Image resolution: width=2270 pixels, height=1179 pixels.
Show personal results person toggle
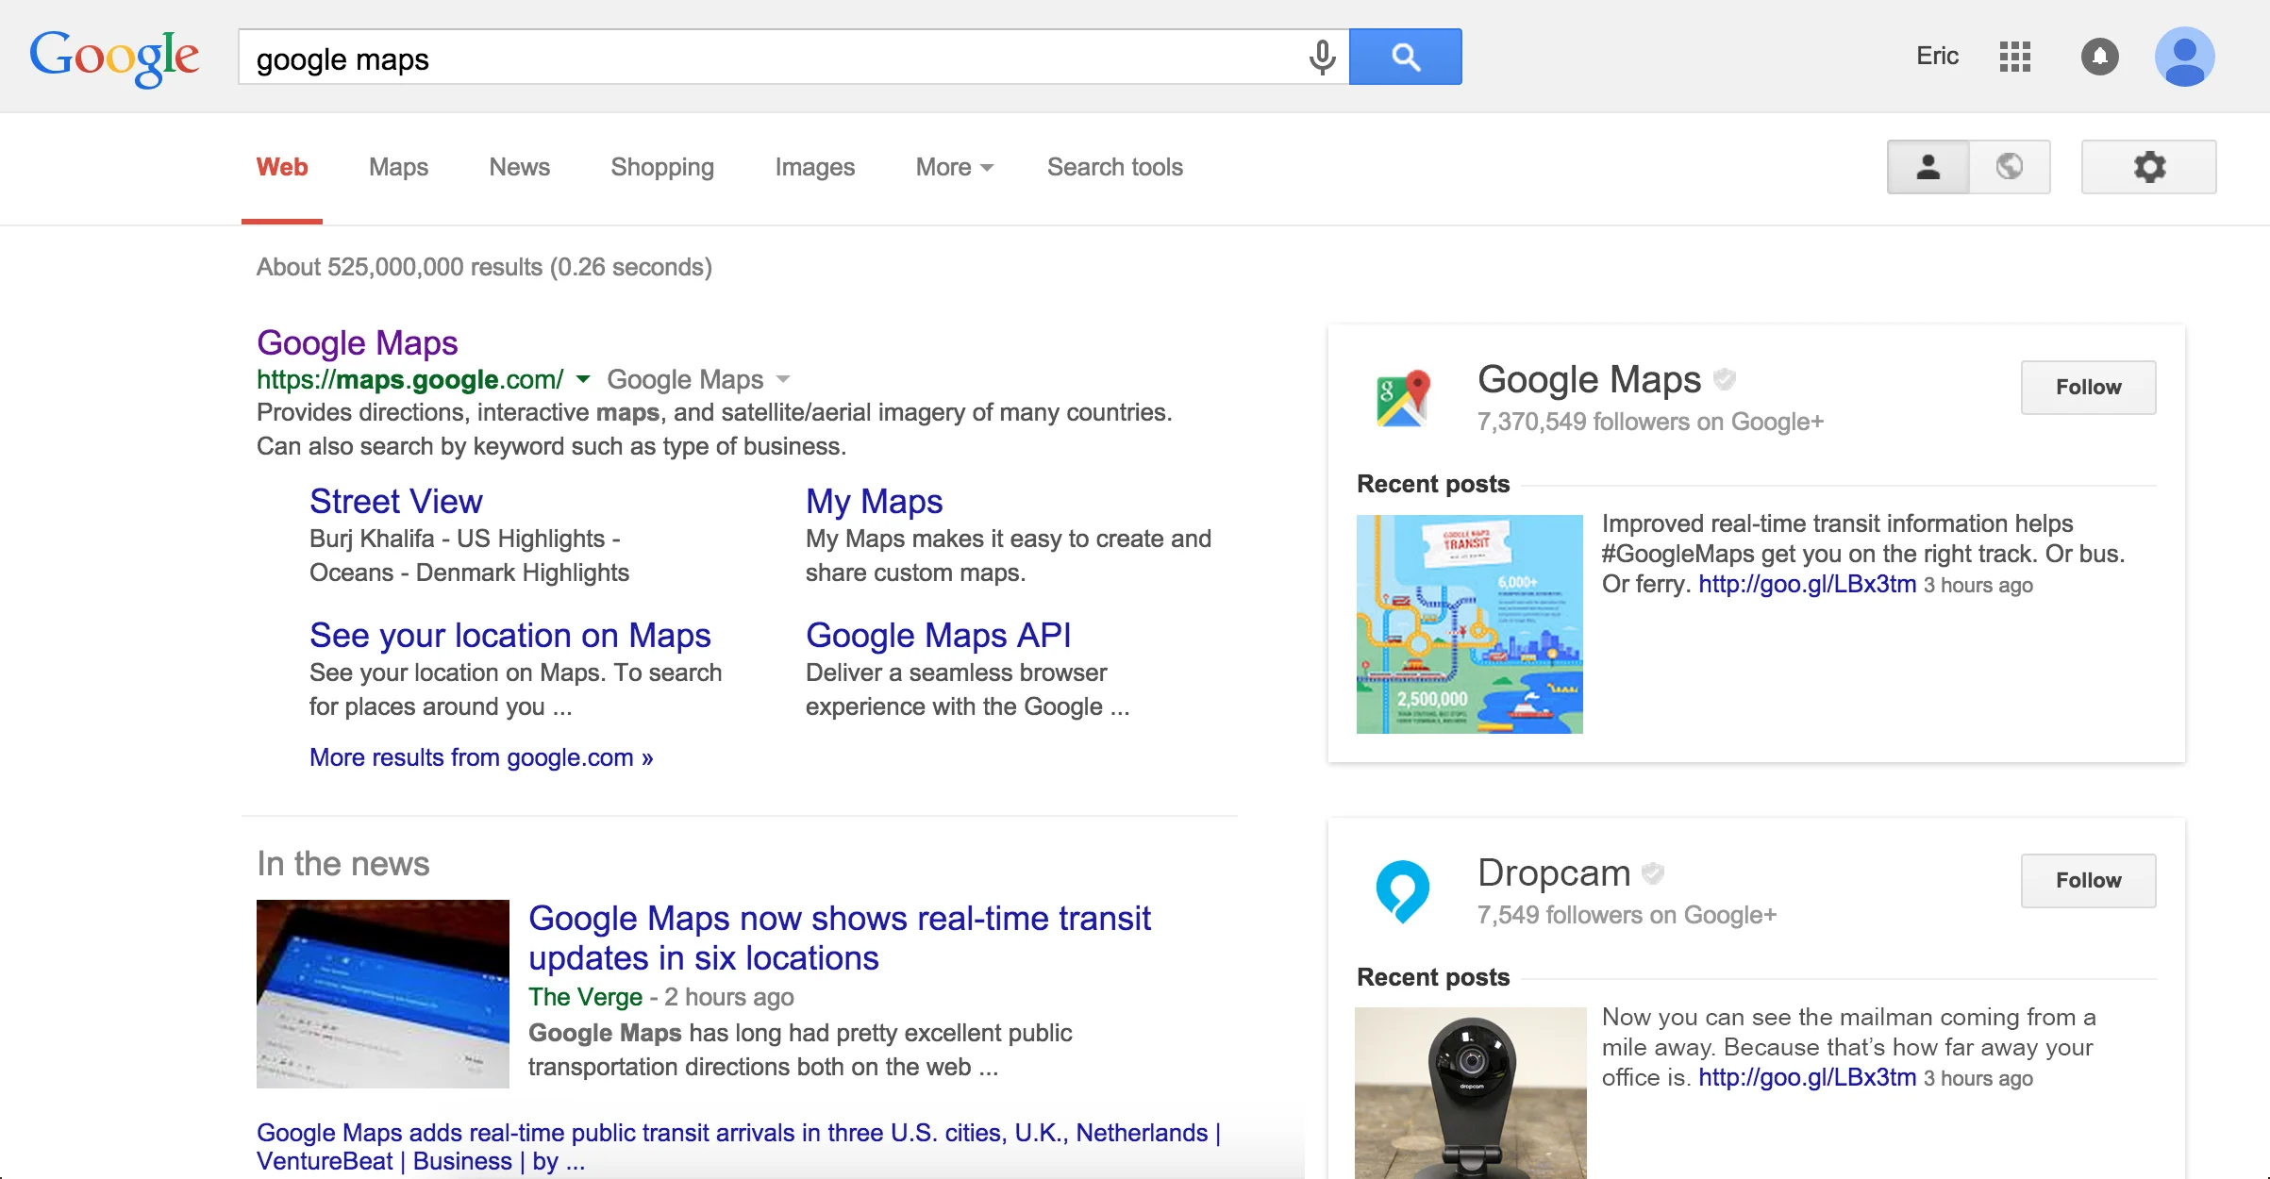(x=1928, y=167)
